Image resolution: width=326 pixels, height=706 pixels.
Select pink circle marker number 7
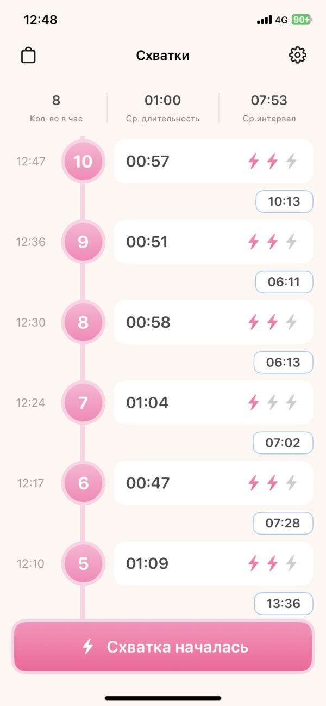point(83,403)
